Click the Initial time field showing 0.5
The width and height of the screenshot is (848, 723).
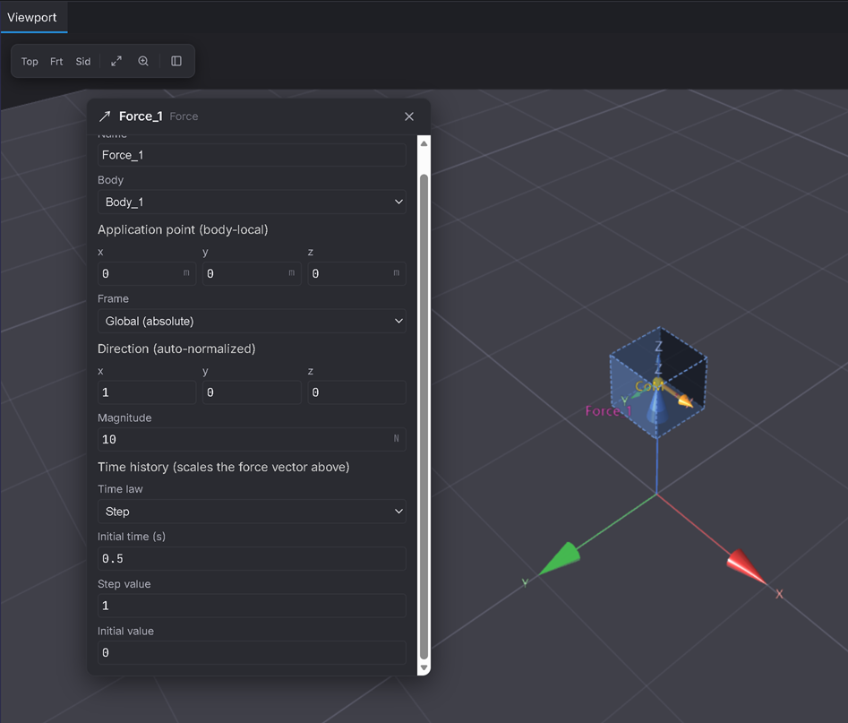point(252,558)
